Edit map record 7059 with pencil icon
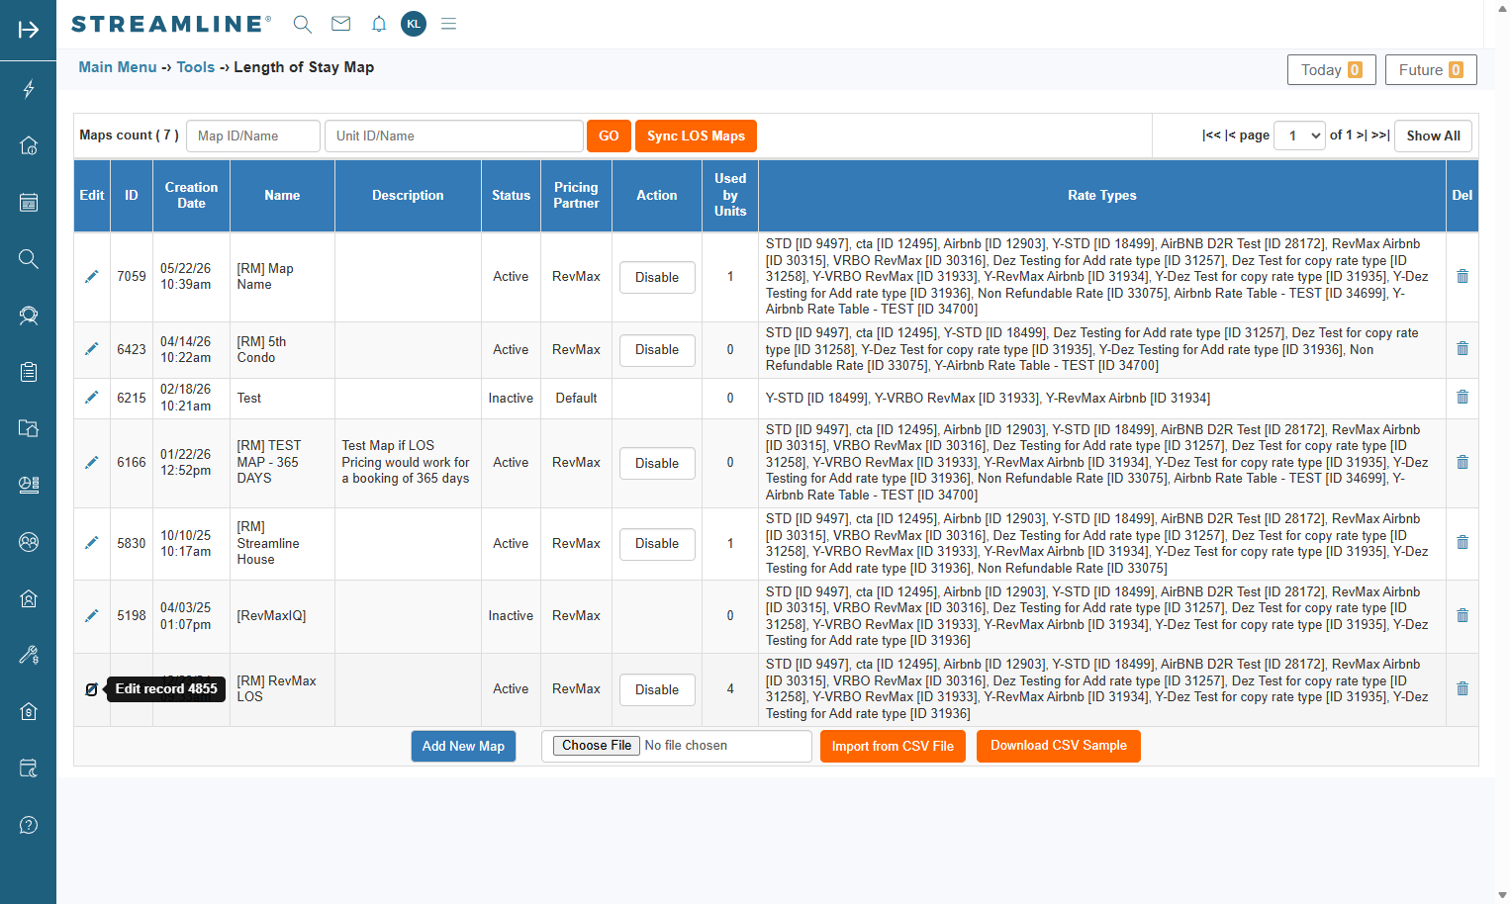This screenshot has height=904, width=1510. point(92,277)
